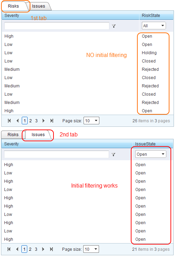Open Page size dropdown in Risks grid
176x258 pixels.
(91, 121)
